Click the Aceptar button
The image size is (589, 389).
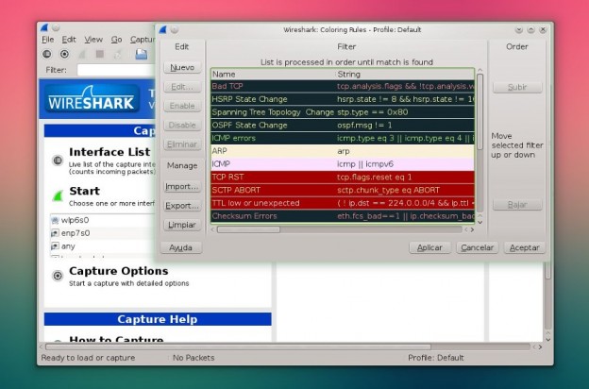coord(525,247)
